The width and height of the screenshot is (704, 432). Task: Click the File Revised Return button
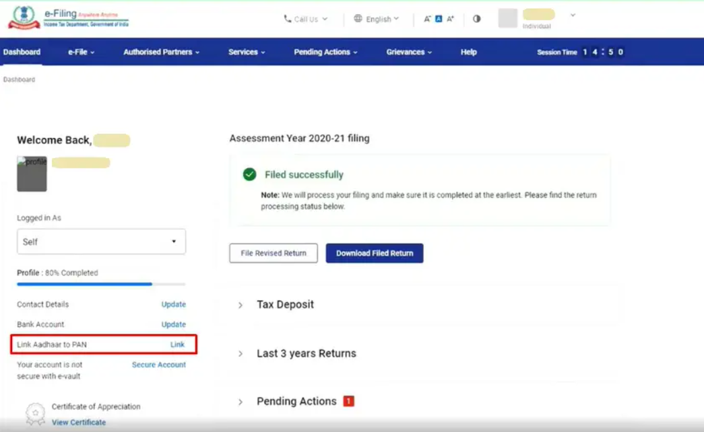tap(274, 253)
